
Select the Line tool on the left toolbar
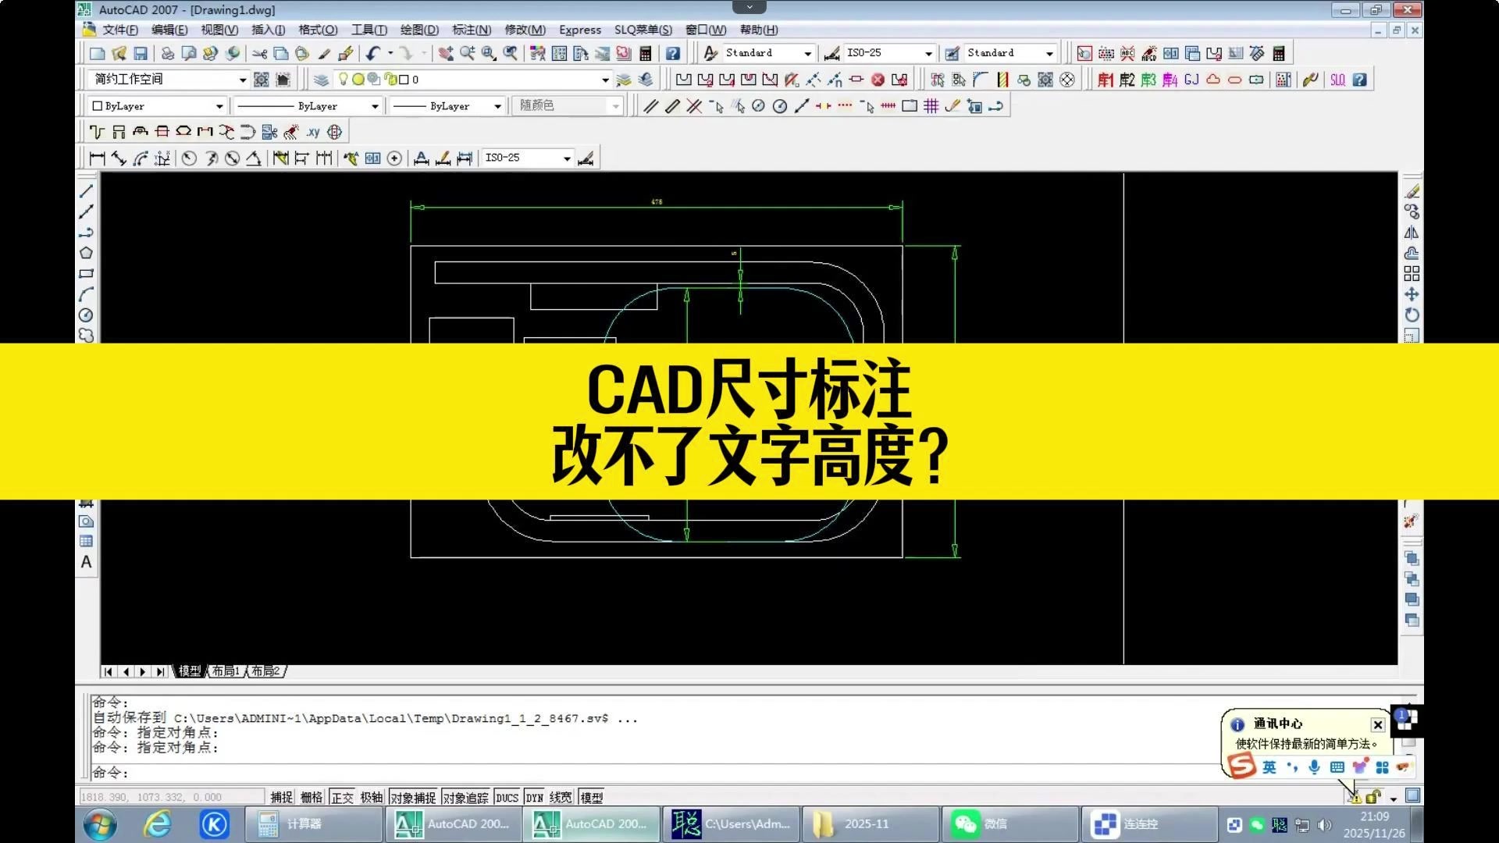tap(87, 190)
